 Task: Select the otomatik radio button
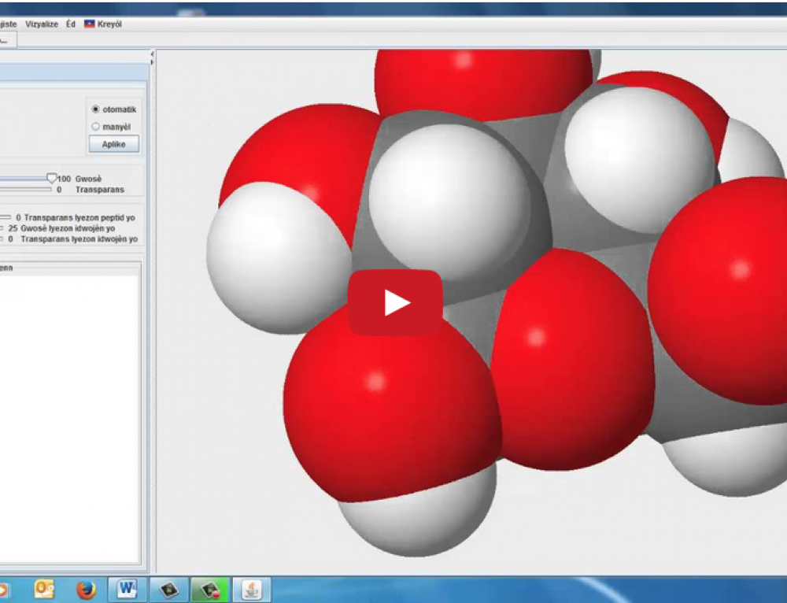click(96, 109)
